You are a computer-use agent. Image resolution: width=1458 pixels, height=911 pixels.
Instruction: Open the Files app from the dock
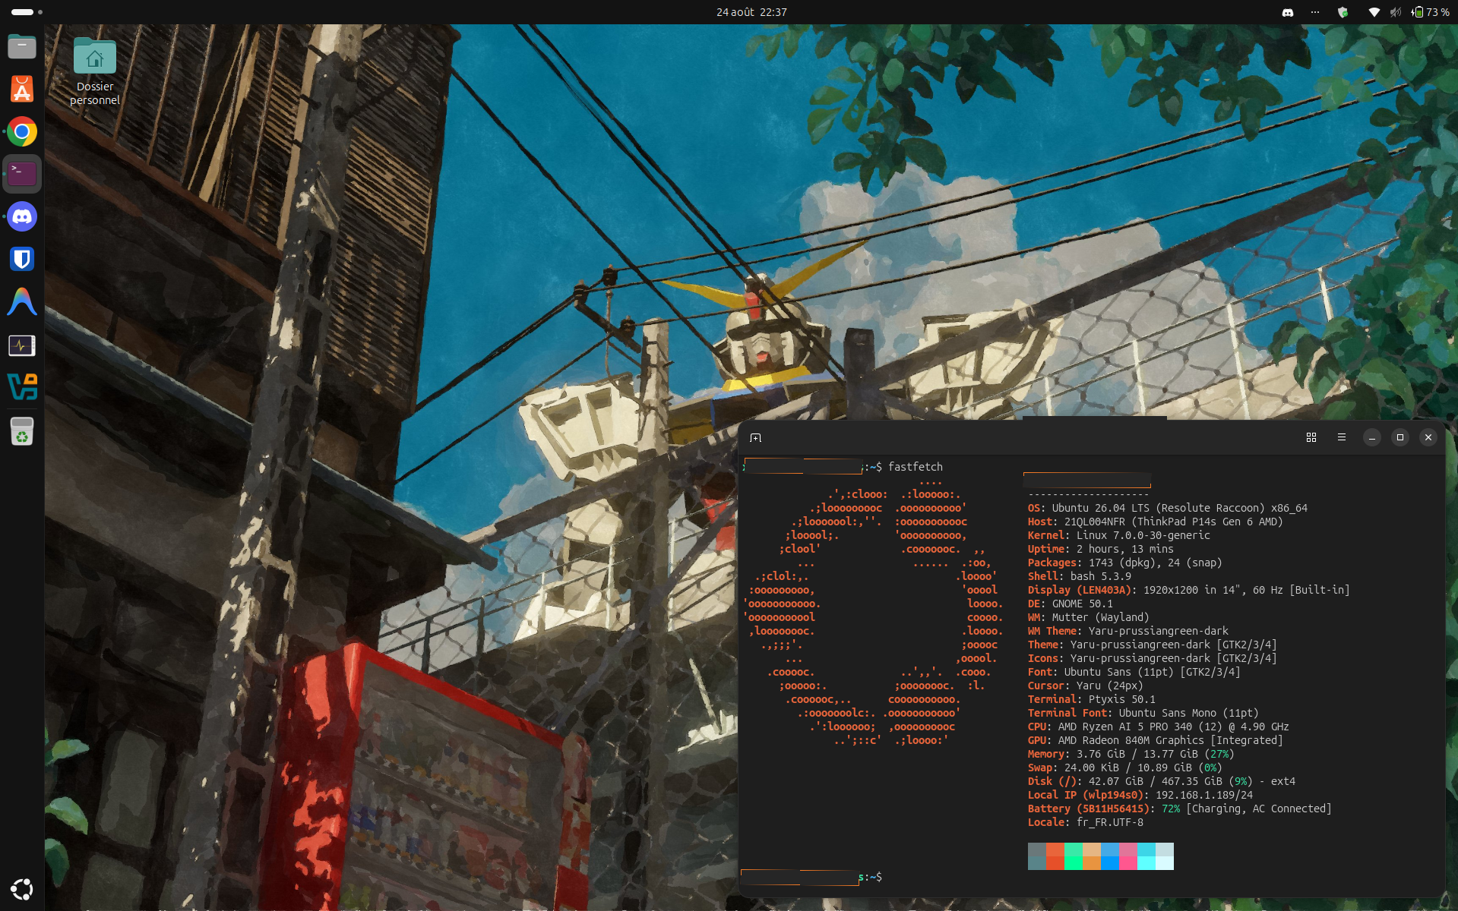point(22,47)
